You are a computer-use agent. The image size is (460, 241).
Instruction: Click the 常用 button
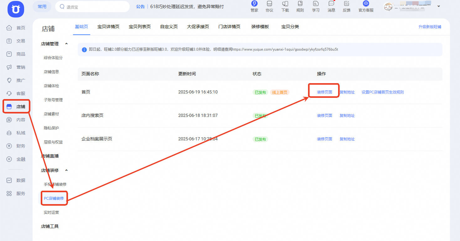coord(42,7)
